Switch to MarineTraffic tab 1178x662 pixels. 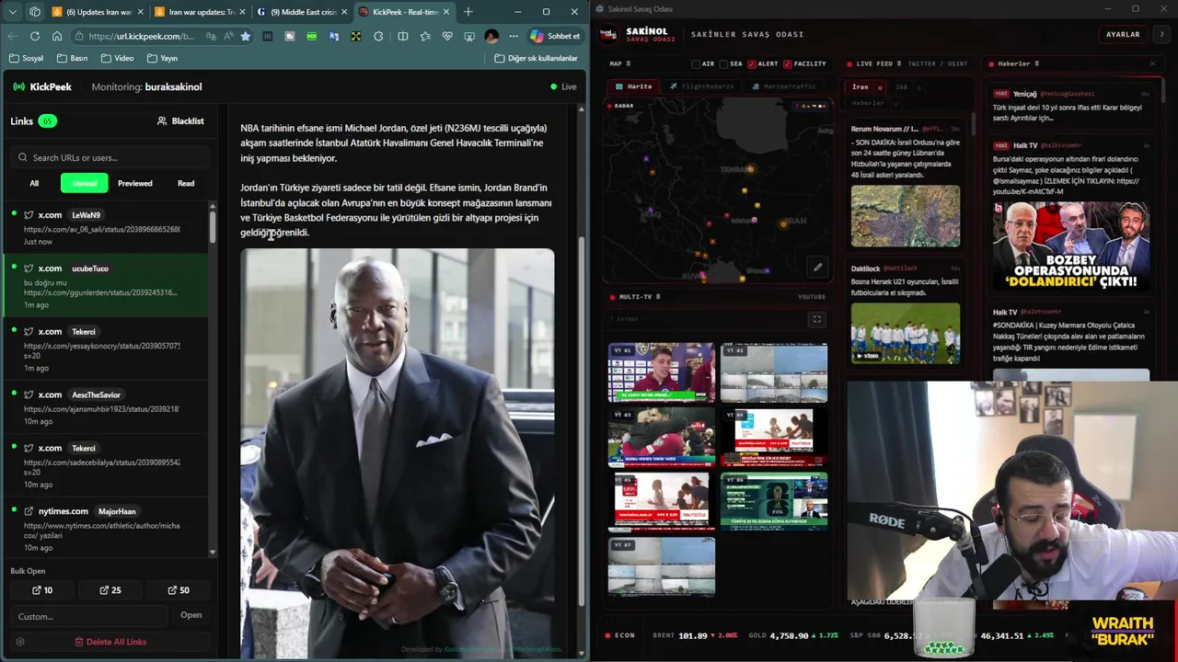(784, 86)
